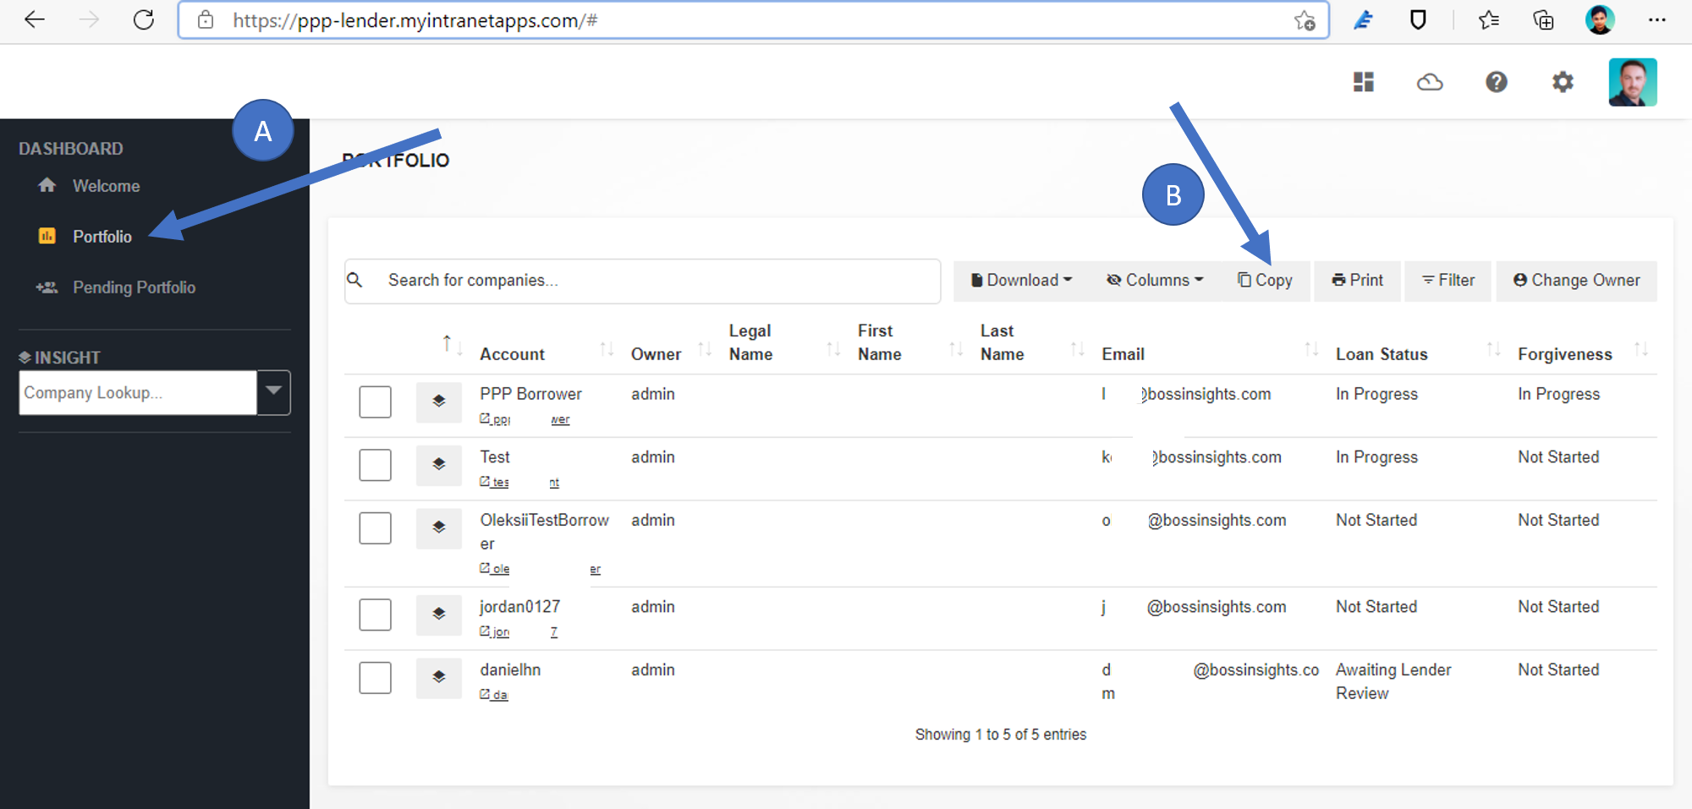Click Change Owner button
The image size is (1692, 809).
(x=1576, y=281)
